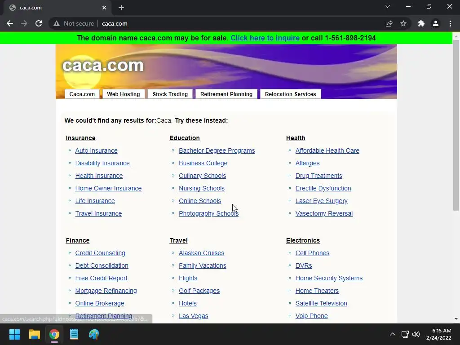Open the Nursing Schools link
The image size is (460, 345).
[202, 188]
